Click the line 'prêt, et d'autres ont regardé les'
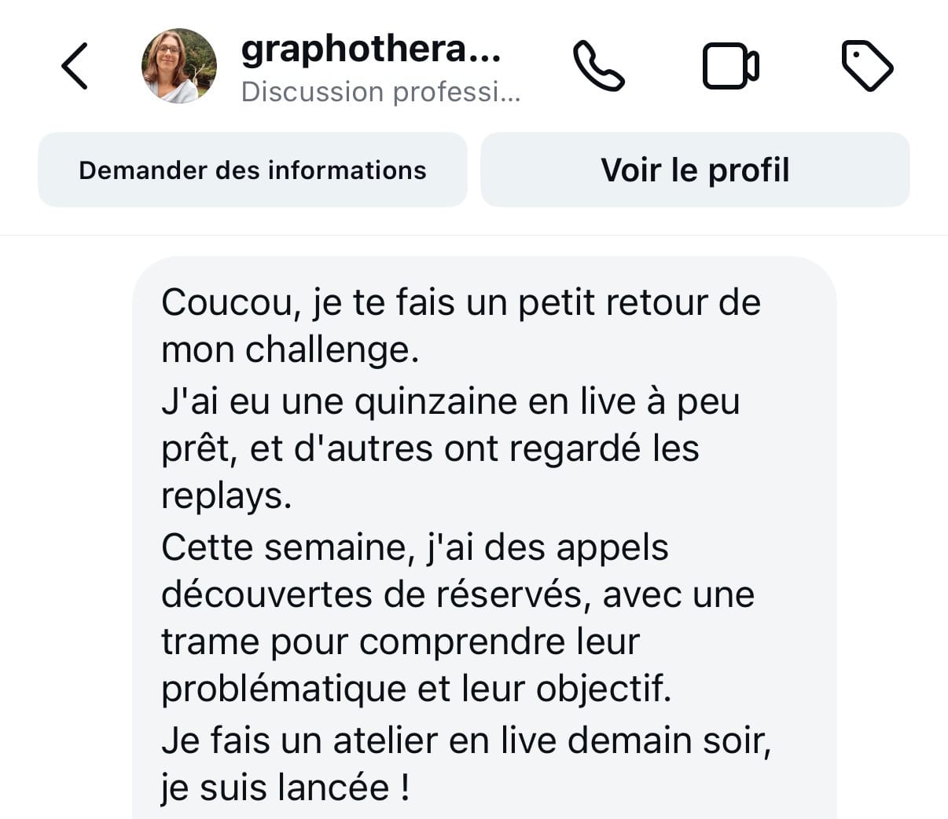 (430, 448)
